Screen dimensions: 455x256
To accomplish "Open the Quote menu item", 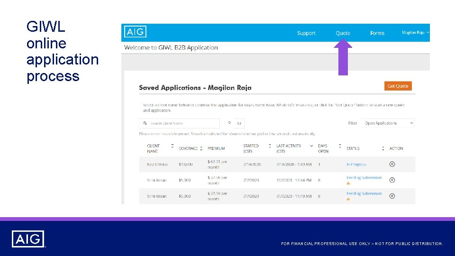I will [x=343, y=33].
